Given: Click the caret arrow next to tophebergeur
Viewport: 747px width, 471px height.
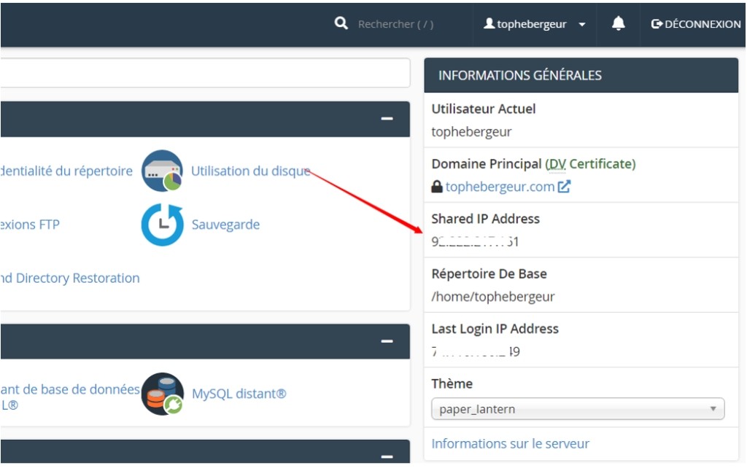Looking at the screenshot, I should [581, 24].
